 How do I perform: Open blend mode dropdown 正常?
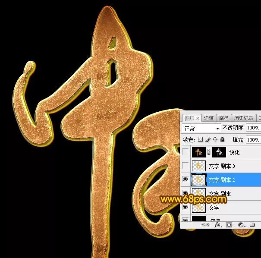[201, 128]
